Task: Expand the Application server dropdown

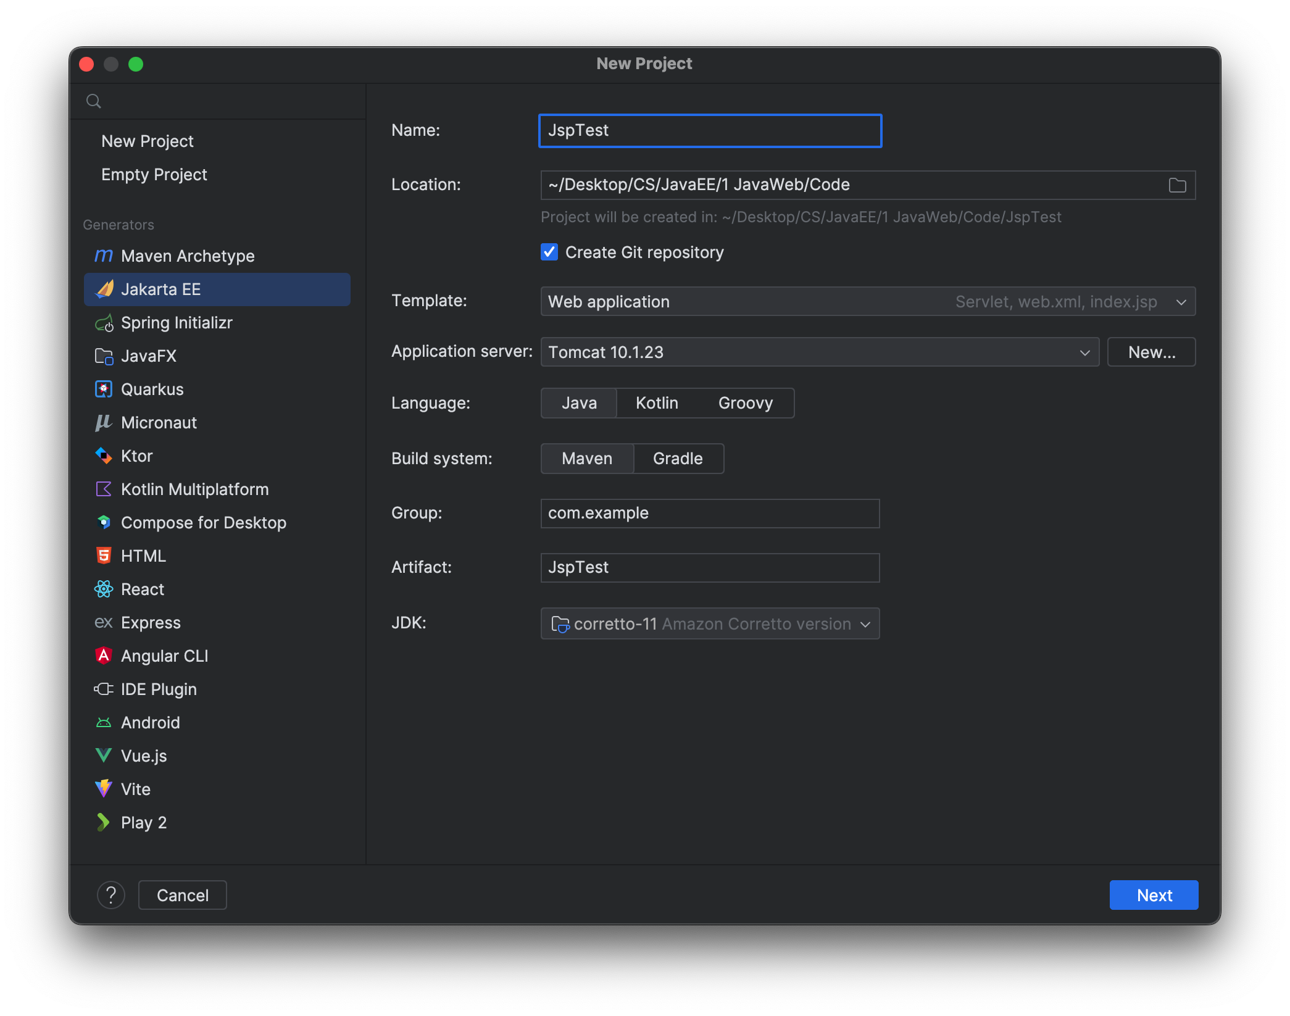Action: [x=1084, y=352]
